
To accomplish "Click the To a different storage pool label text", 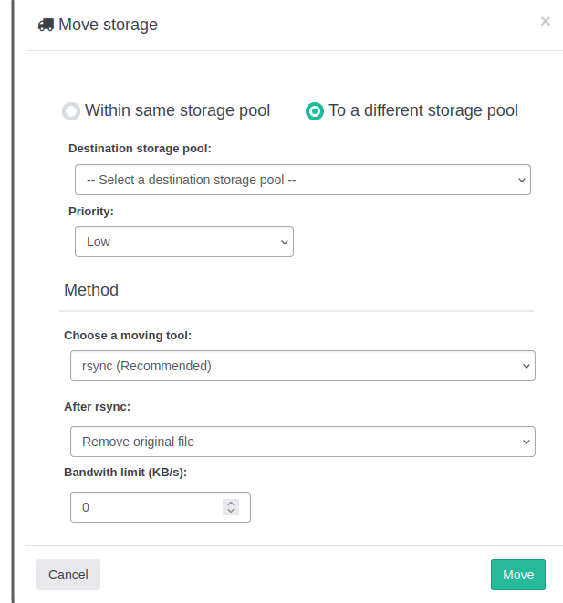I will pos(423,111).
